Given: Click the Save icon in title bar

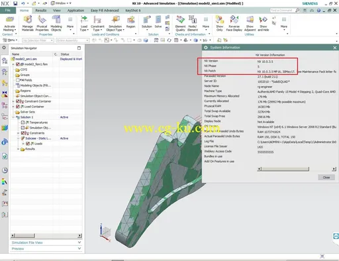Looking at the screenshot, I should click(15, 3).
